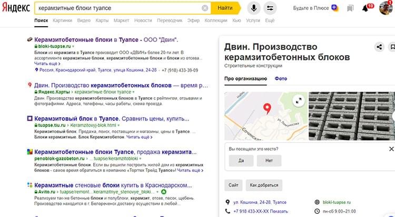Open dropdown arrow after 'керамзитные блоки туапсе' breadcrumb
Viewport: 395px width, 217px height.
pos(134,92)
